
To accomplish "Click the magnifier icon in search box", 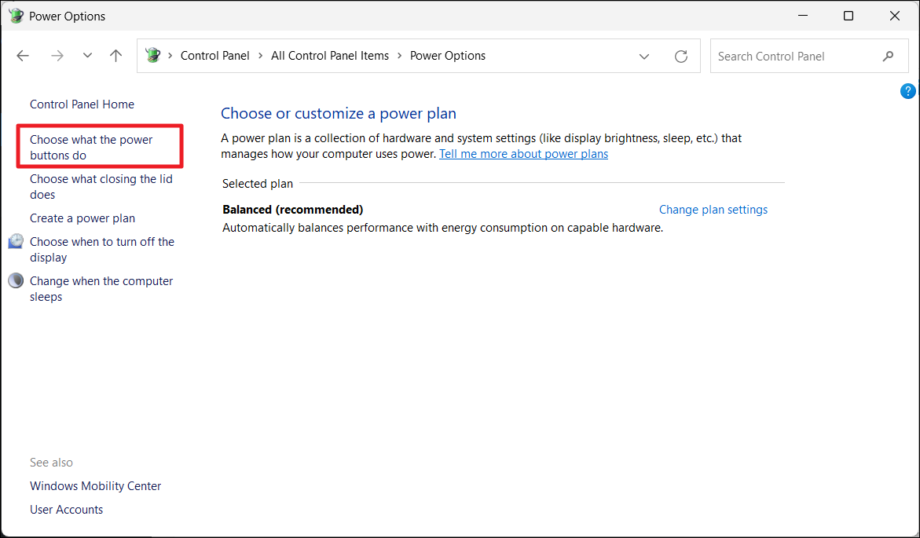I will click(888, 57).
